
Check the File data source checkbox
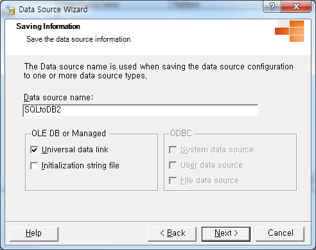[173, 181]
